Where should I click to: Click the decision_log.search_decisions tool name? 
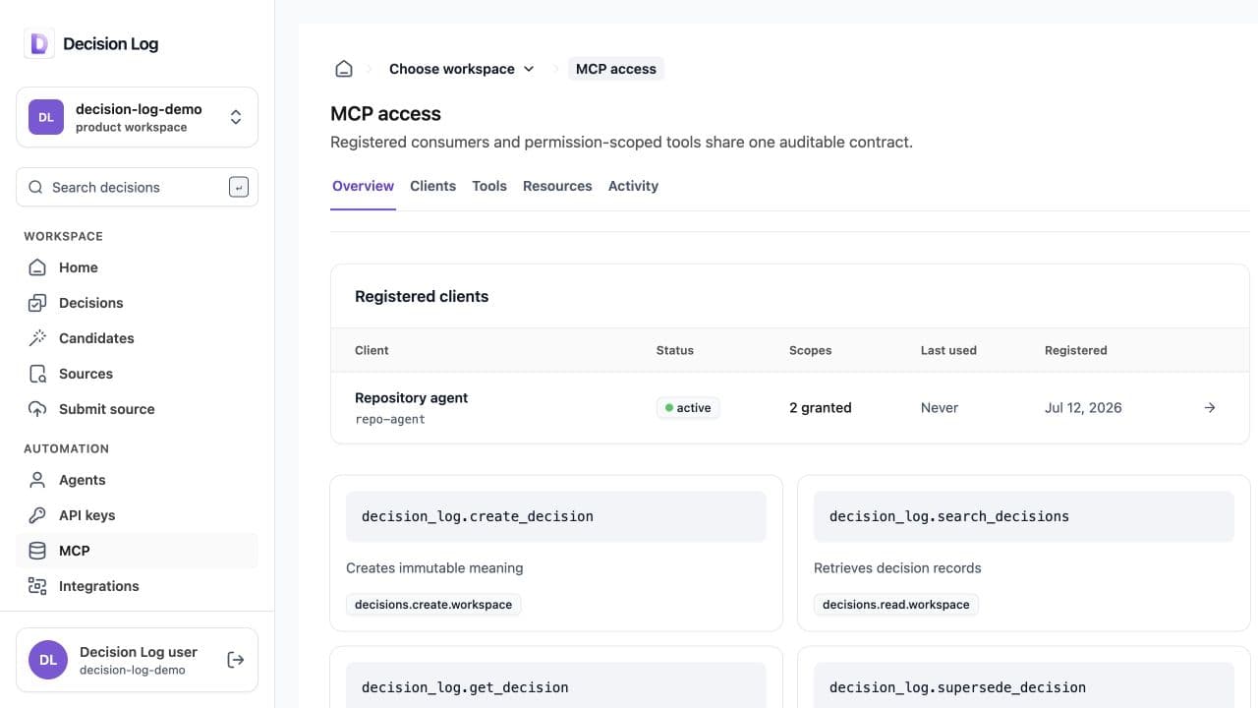(949, 516)
